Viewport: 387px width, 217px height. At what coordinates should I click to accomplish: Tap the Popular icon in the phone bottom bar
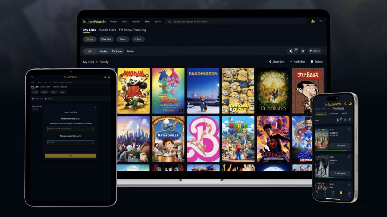pos(333,193)
